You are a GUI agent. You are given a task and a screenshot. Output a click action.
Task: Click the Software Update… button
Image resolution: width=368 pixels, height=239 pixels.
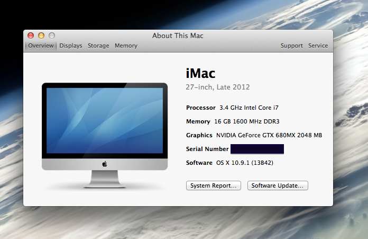[278, 185]
